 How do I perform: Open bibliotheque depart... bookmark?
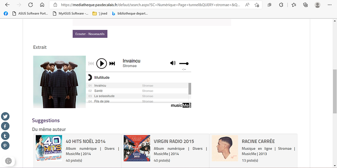pyautogui.click(x=130, y=13)
